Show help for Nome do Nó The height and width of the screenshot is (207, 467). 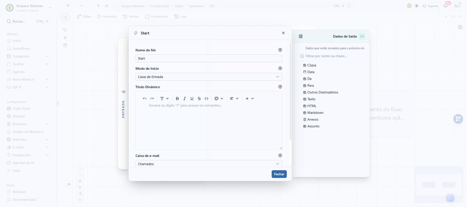(280, 50)
